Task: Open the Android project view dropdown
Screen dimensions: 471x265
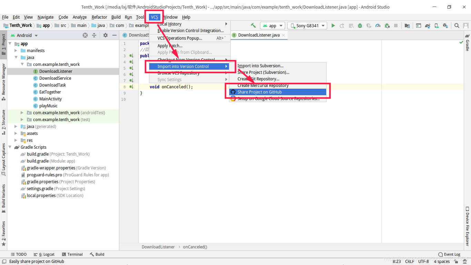Action: pos(24,35)
